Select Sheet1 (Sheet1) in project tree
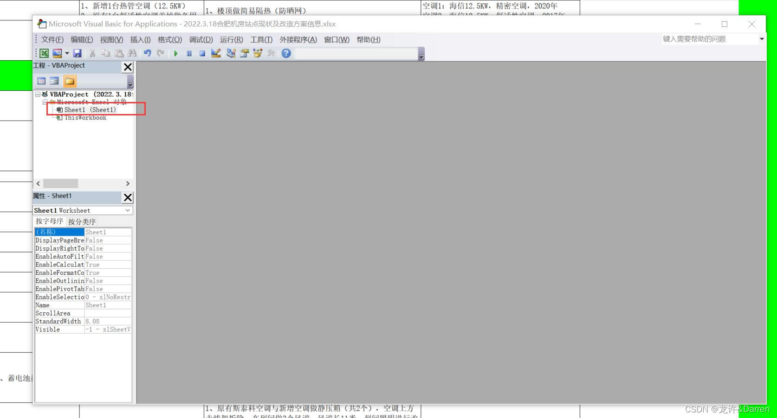The width and height of the screenshot is (777, 418). pyautogui.click(x=90, y=110)
